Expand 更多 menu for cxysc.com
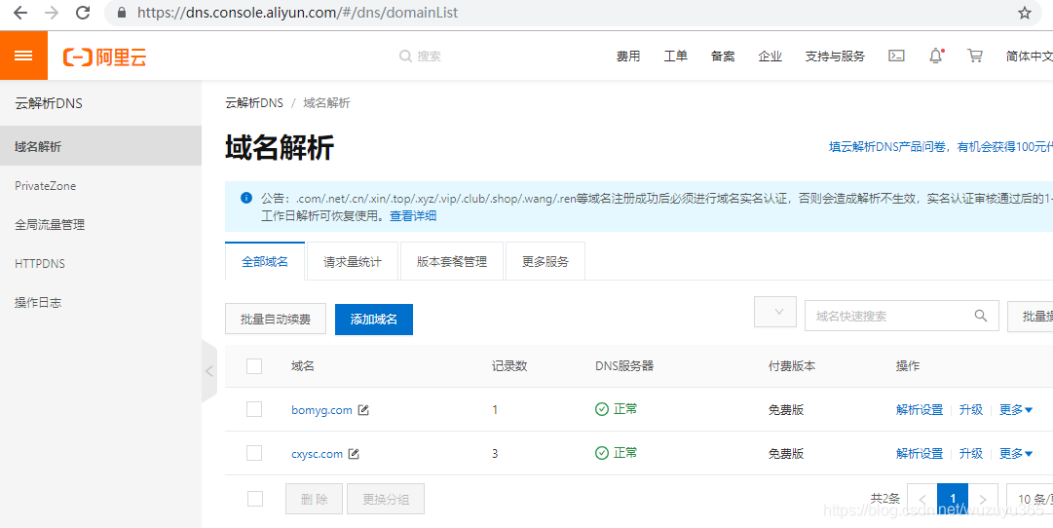 [1015, 453]
